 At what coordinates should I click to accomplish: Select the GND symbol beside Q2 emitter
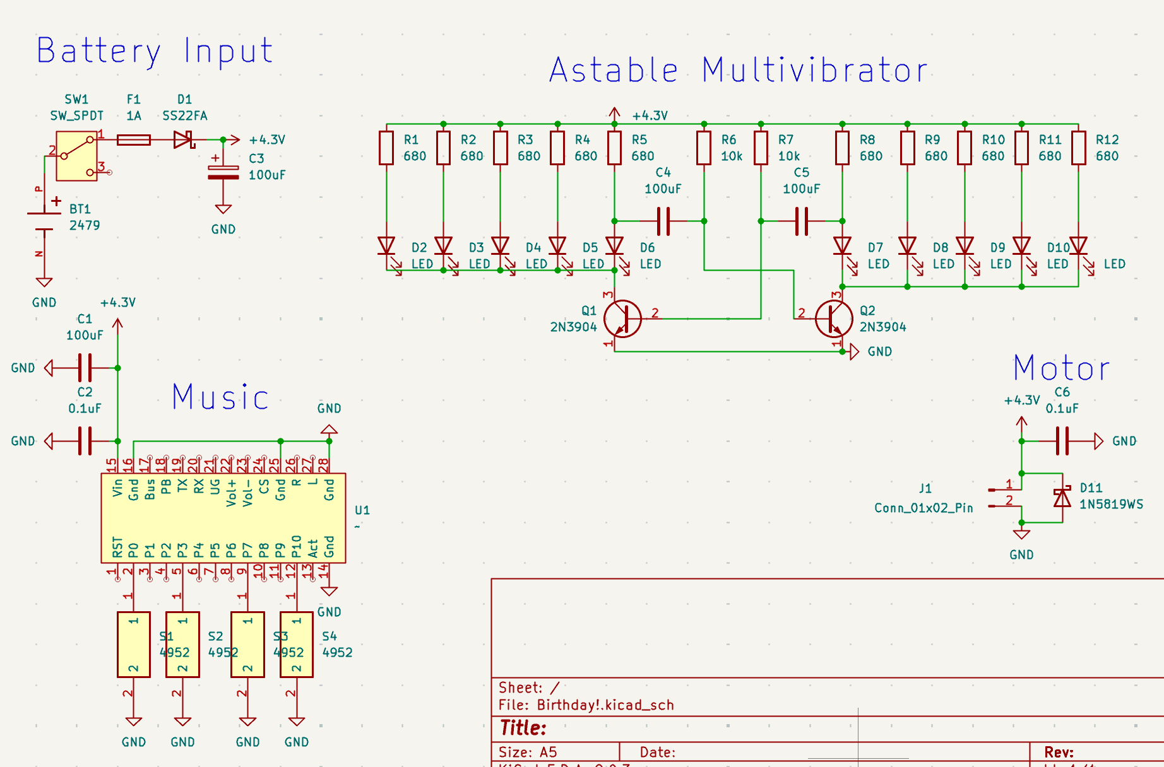[x=854, y=351]
